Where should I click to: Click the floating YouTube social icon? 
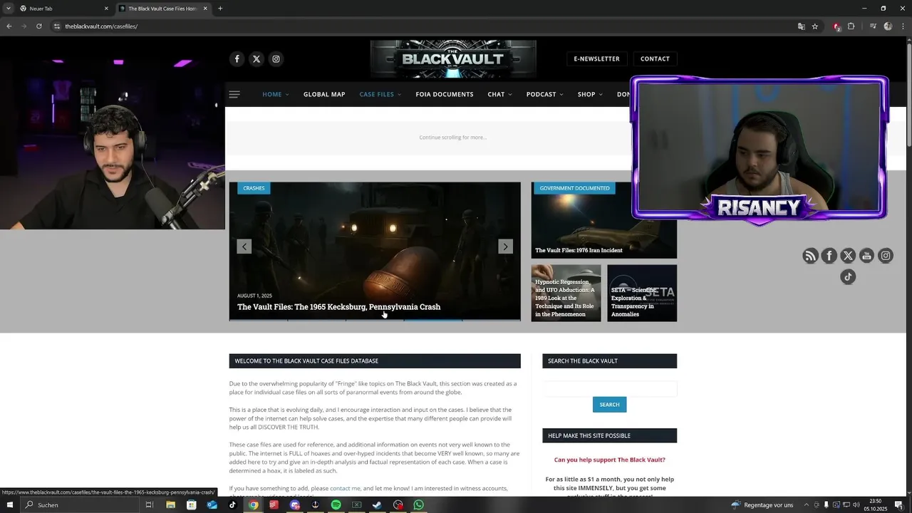click(x=866, y=256)
